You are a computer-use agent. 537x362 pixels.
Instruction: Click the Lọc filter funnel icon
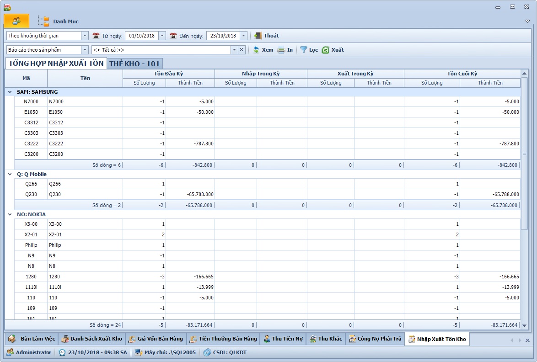pyautogui.click(x=303, y=50)
